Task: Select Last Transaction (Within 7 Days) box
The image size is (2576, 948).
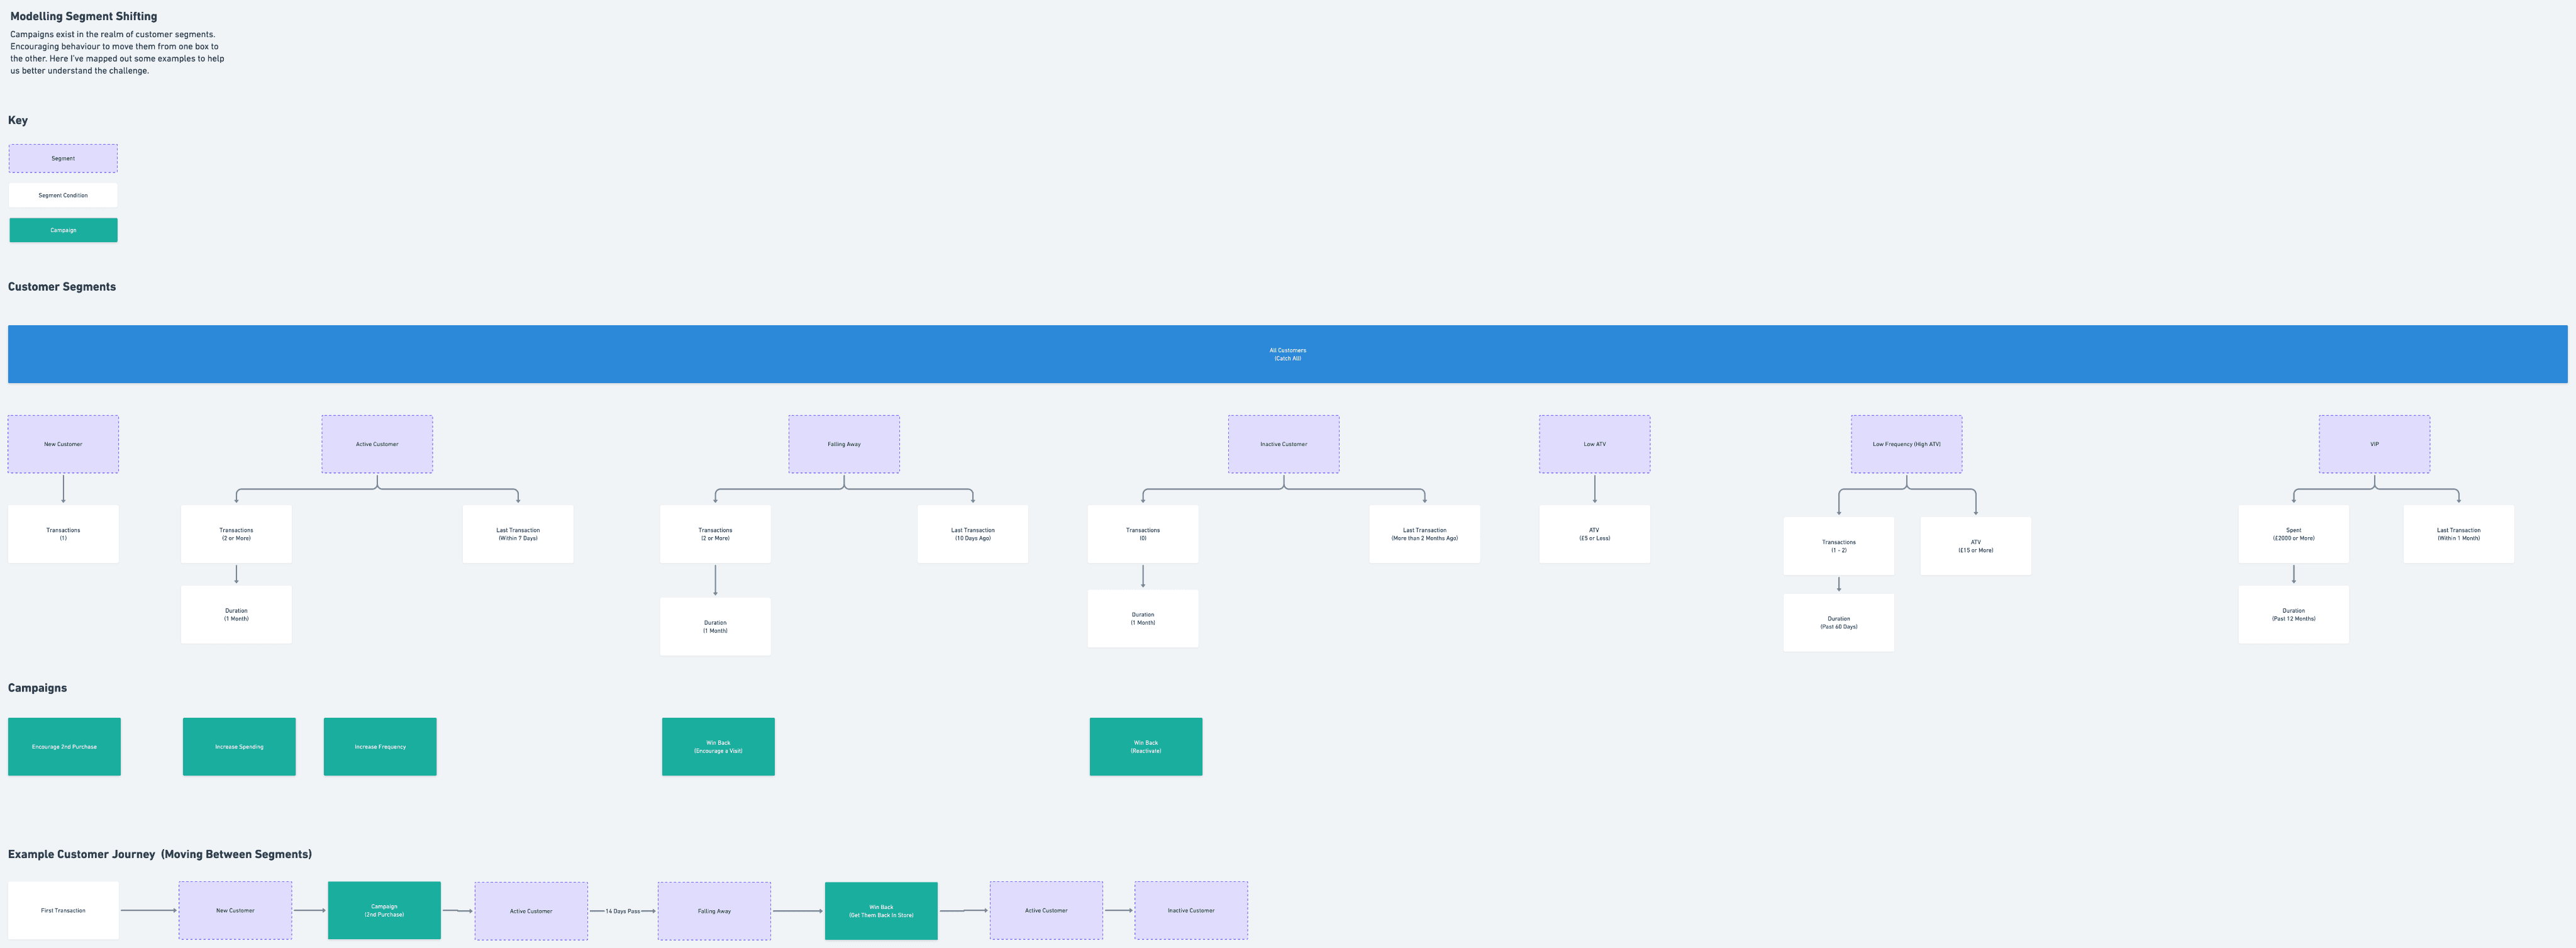Action: 518,534
